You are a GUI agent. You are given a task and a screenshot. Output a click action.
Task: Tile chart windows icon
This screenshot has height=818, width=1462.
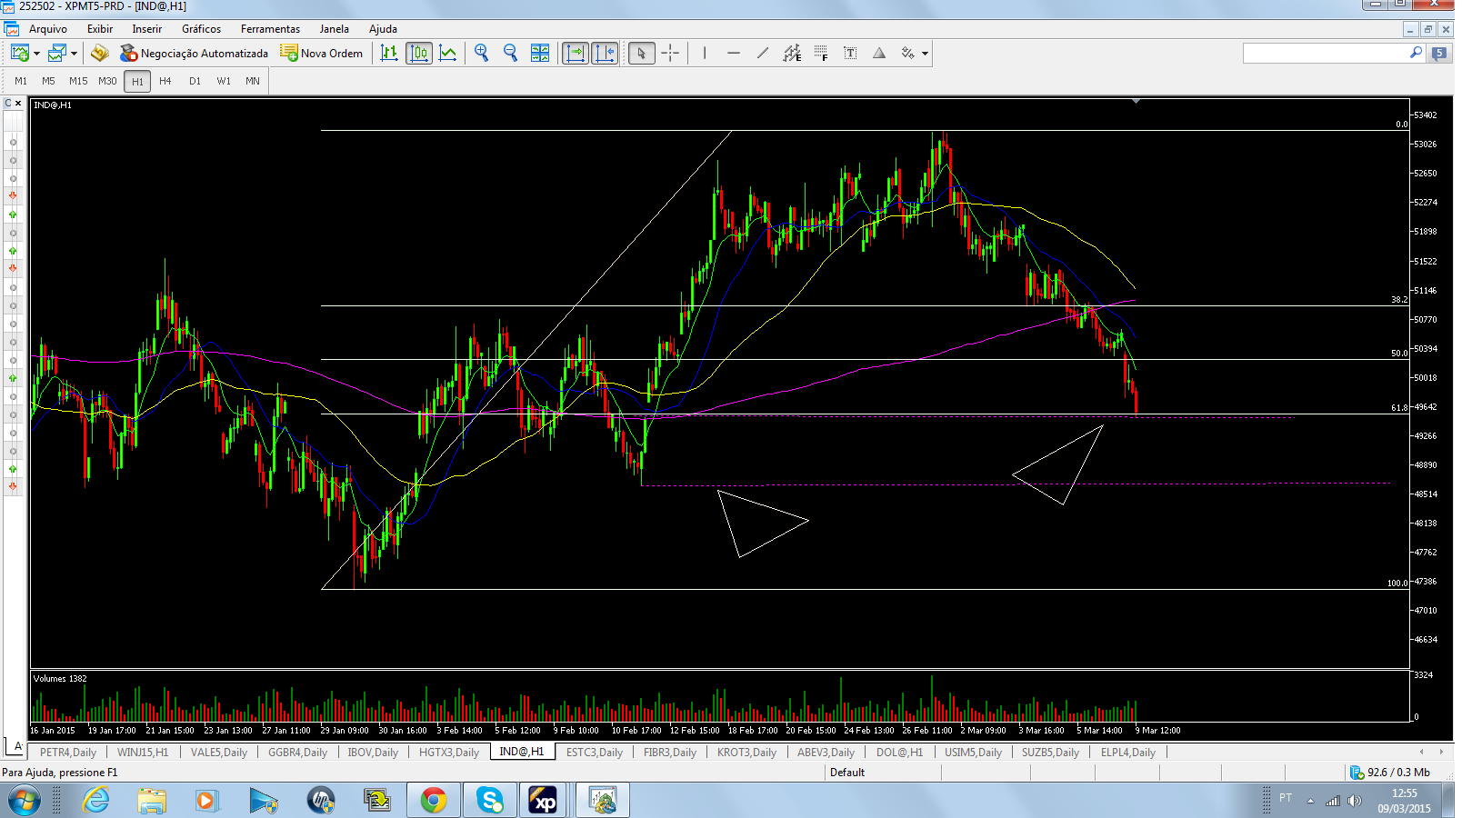(540, 54)
